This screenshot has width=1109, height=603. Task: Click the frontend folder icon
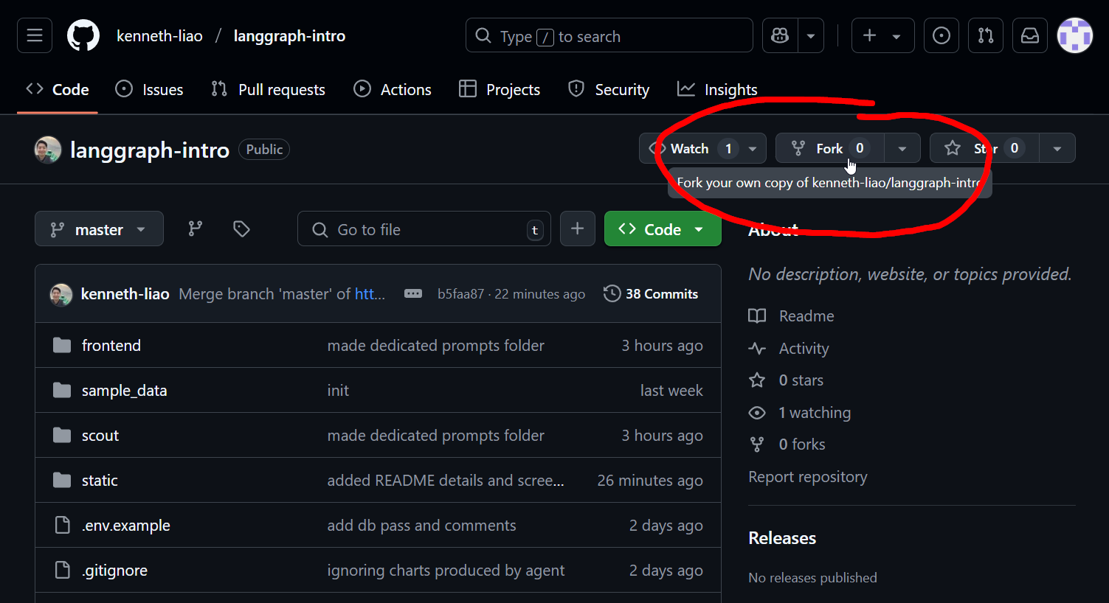(x=62, y=346)
